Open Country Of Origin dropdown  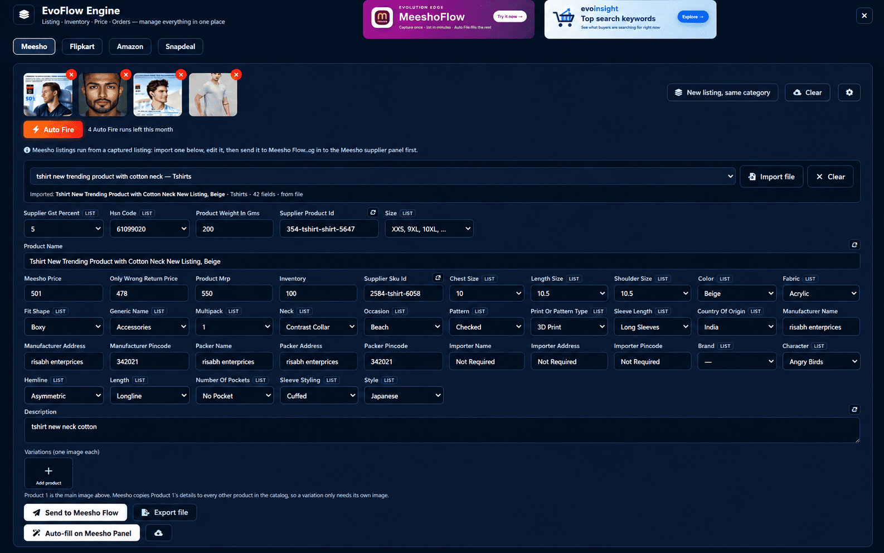point(737,327)
